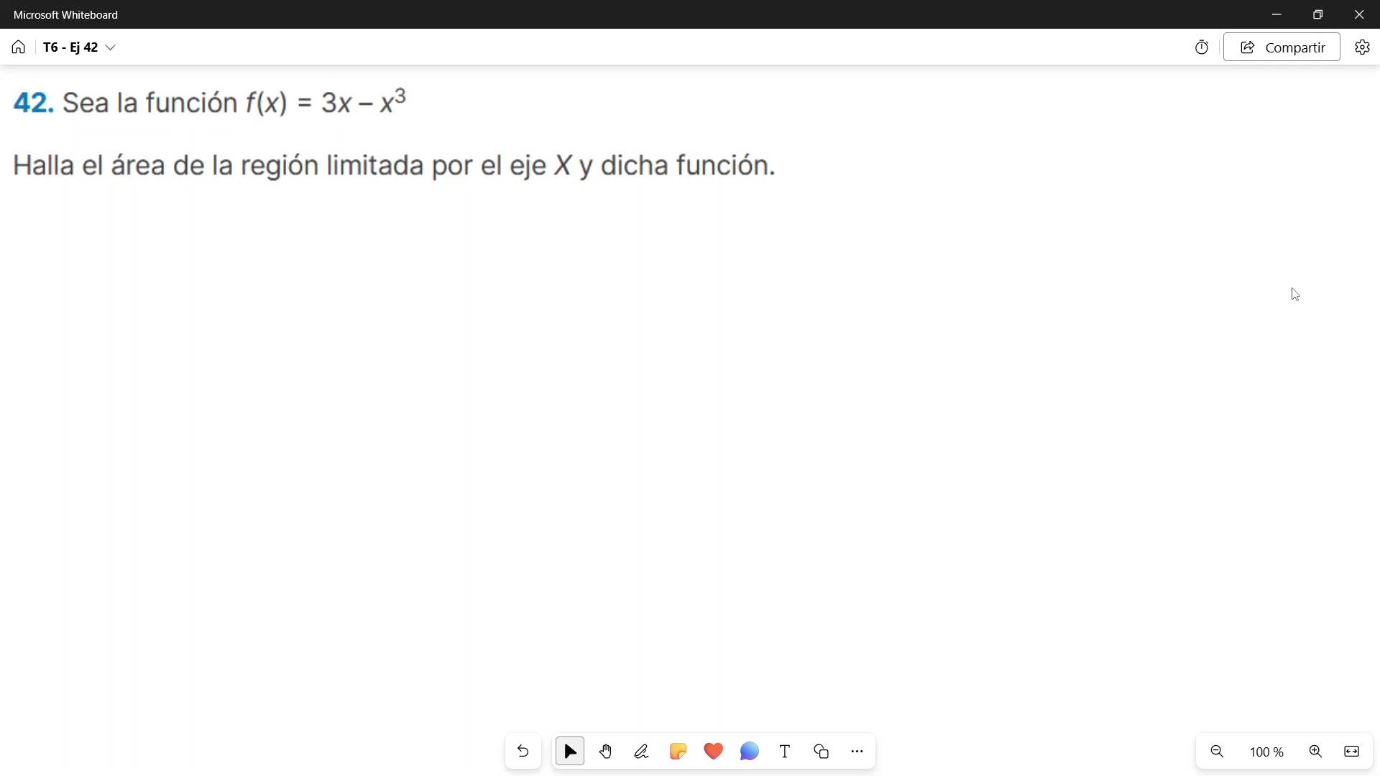1380x776 pixels.
Task: Go to the Home boards page
Action: pos(19,47)
